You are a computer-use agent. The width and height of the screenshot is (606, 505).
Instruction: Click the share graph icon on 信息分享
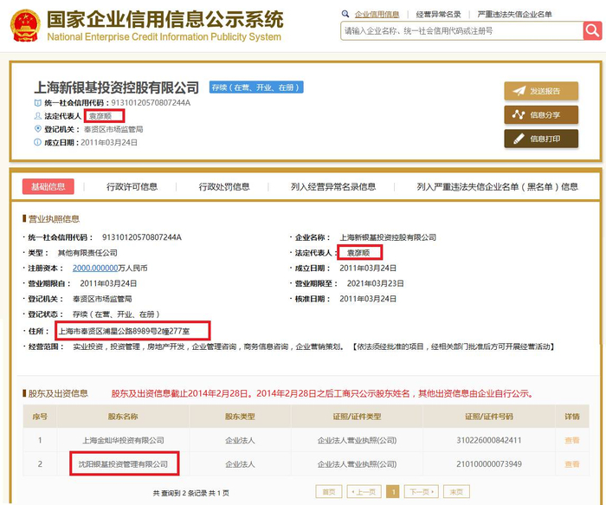519,115
